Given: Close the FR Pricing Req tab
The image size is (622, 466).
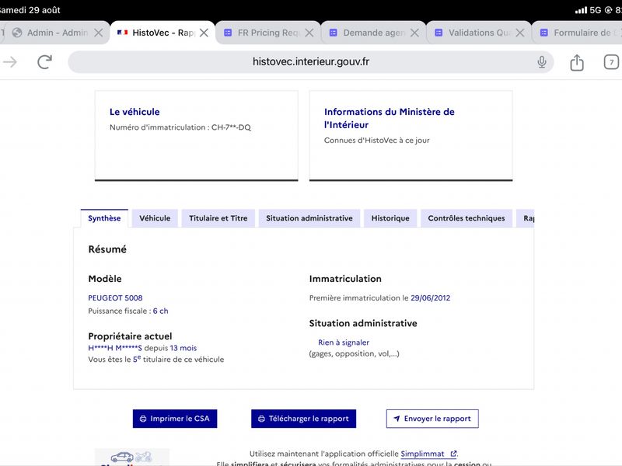Looking at the screenshot, I should [309, 33].
